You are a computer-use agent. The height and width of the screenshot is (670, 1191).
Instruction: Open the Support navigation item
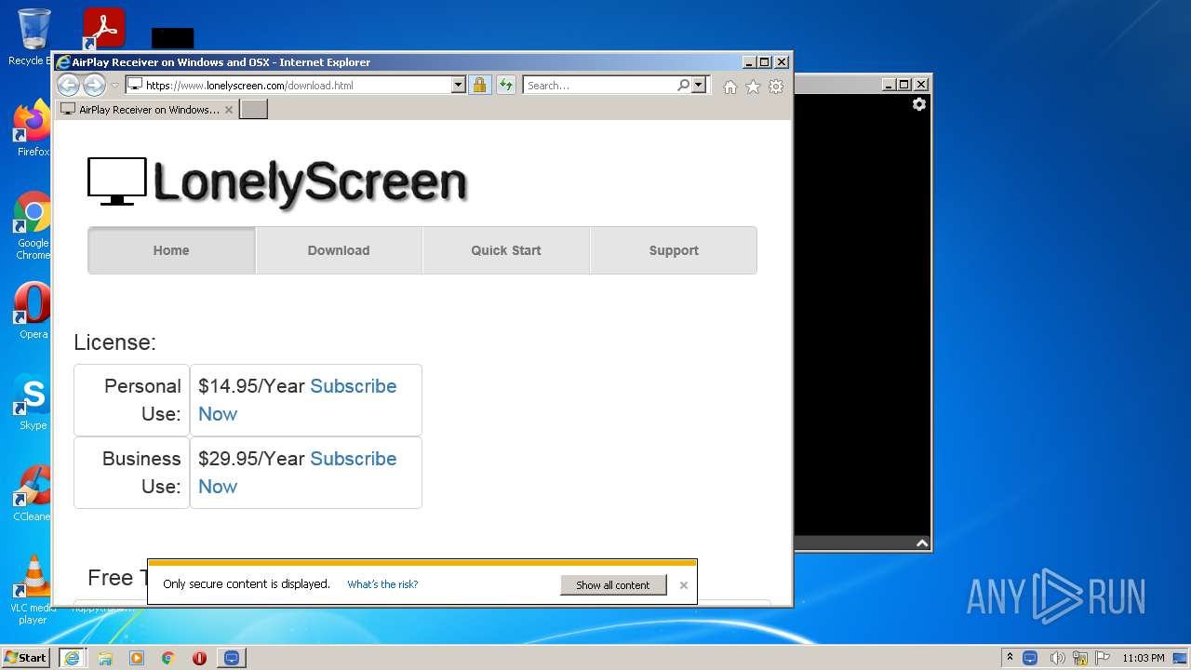pyautogui.click(x=674, y=250)
